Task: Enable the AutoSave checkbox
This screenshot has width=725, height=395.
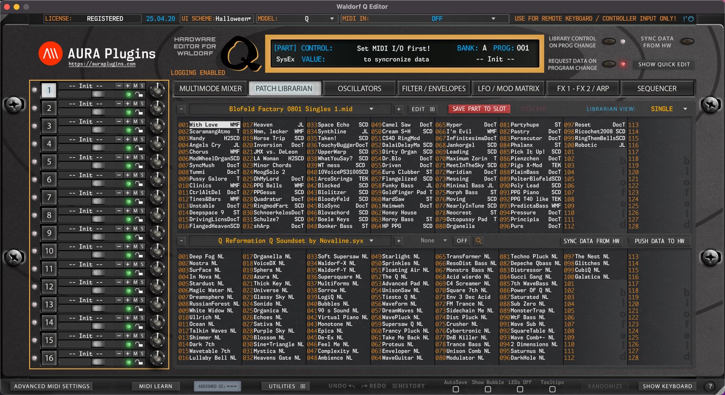Action: (x=456, y=389)
